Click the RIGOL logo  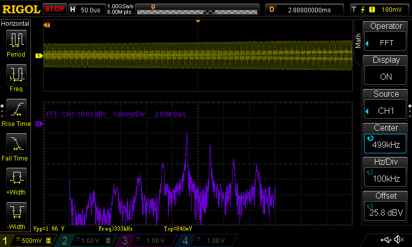(21, 9)
